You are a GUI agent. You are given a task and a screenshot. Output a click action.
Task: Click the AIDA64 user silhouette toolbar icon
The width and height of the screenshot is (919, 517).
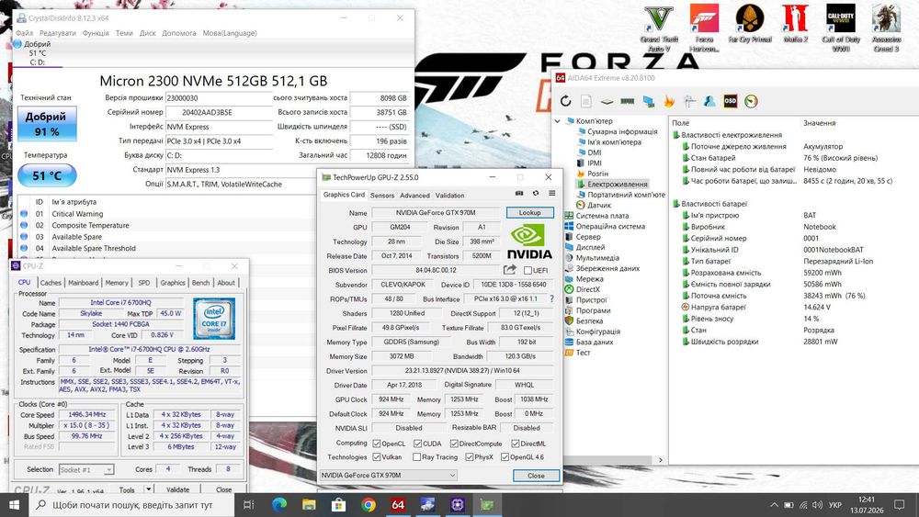(x=709, y=101)
